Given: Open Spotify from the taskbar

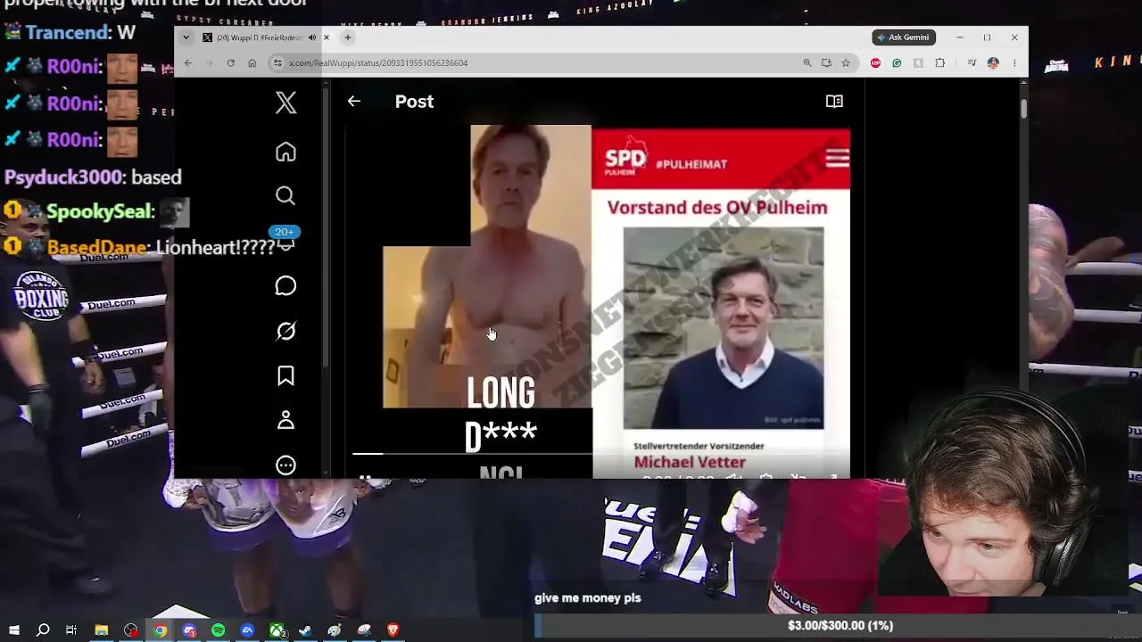Looking at the screenshot, I should 219,630.
